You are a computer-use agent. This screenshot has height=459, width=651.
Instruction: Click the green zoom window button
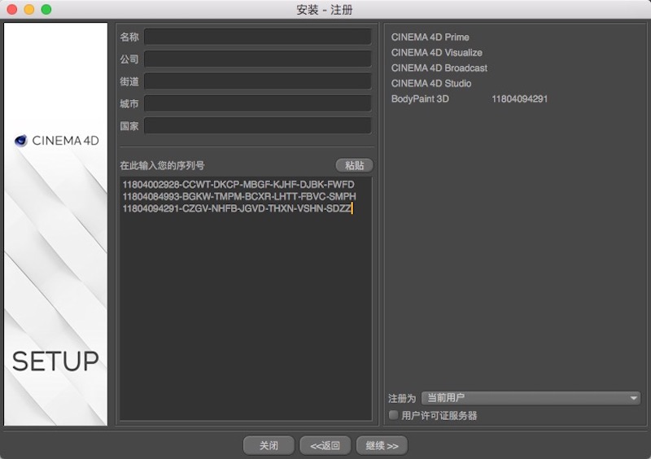click(46, 9)
